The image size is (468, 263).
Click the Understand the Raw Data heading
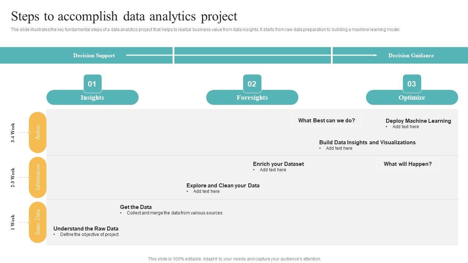click(x=86, y=229)
